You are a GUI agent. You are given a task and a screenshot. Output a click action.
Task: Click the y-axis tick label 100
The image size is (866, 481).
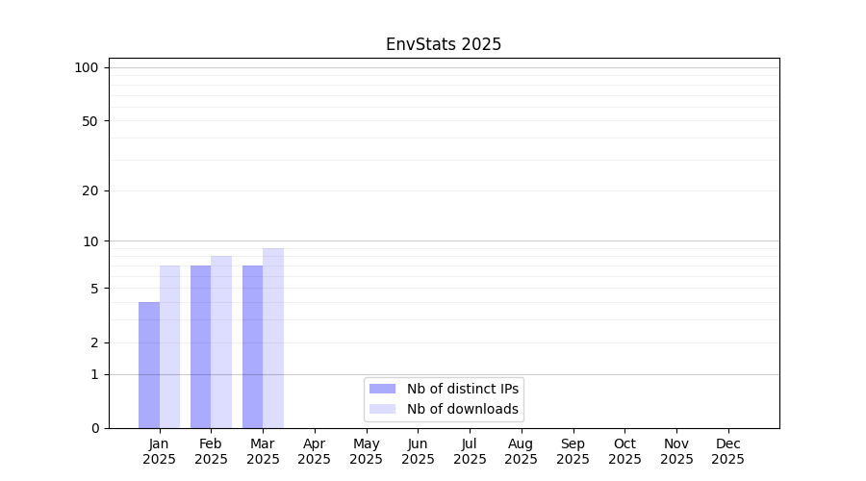point(87,67)
